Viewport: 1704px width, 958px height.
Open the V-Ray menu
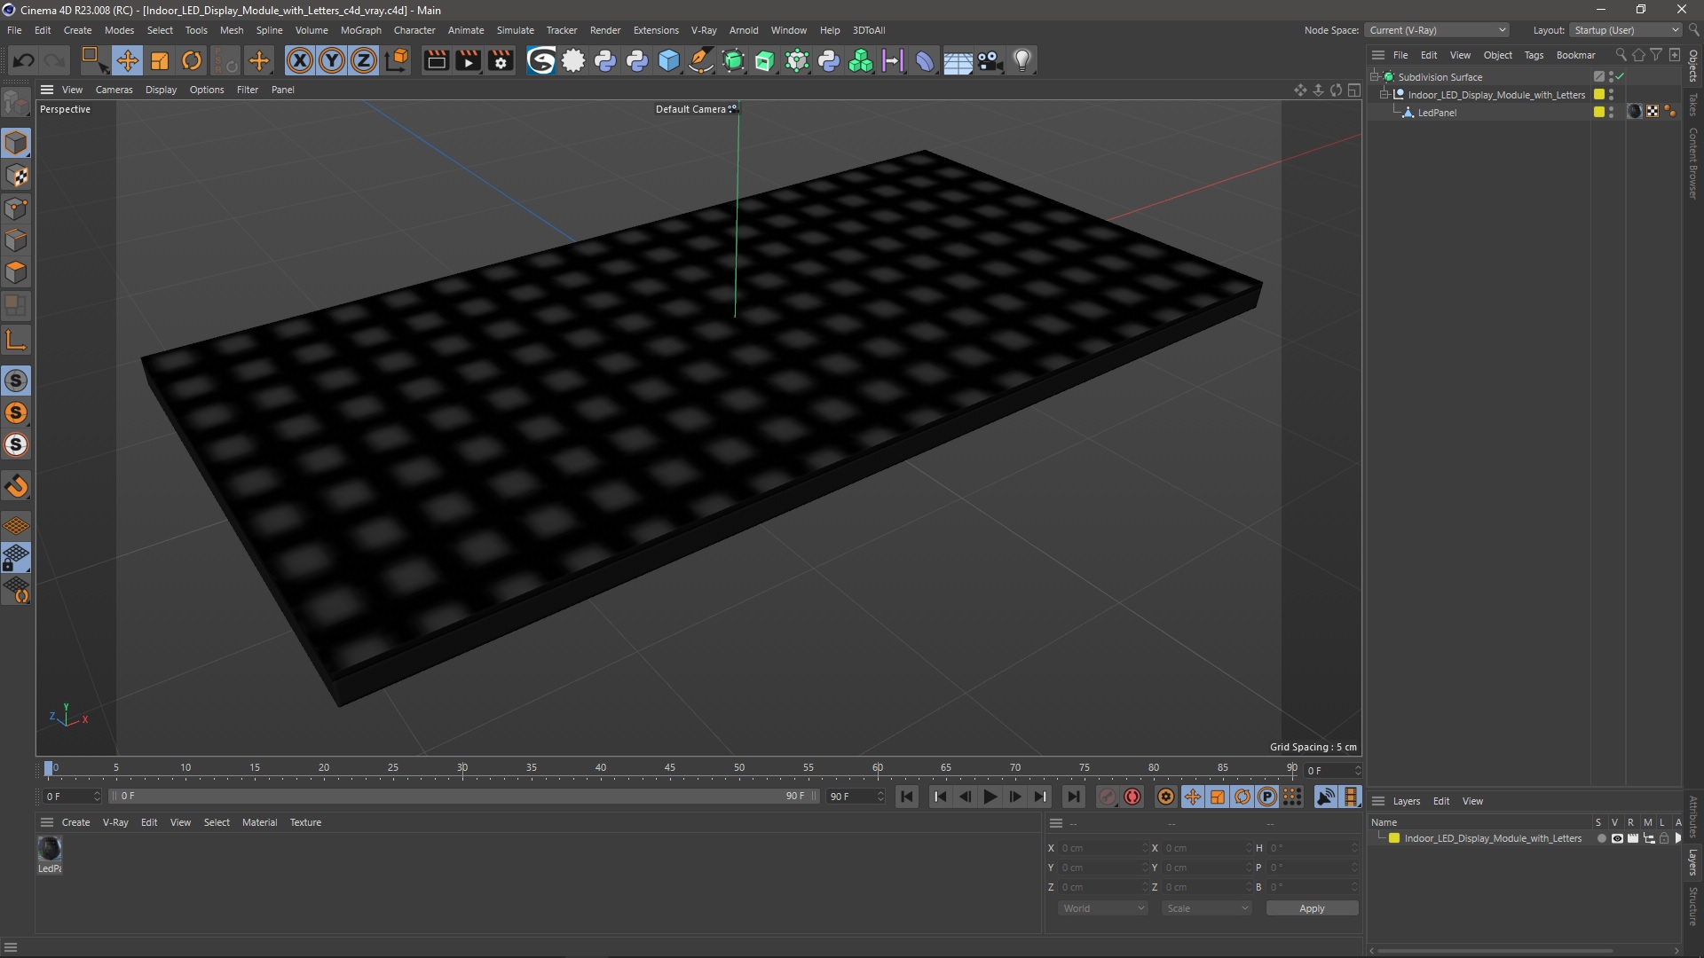point(703,30)
